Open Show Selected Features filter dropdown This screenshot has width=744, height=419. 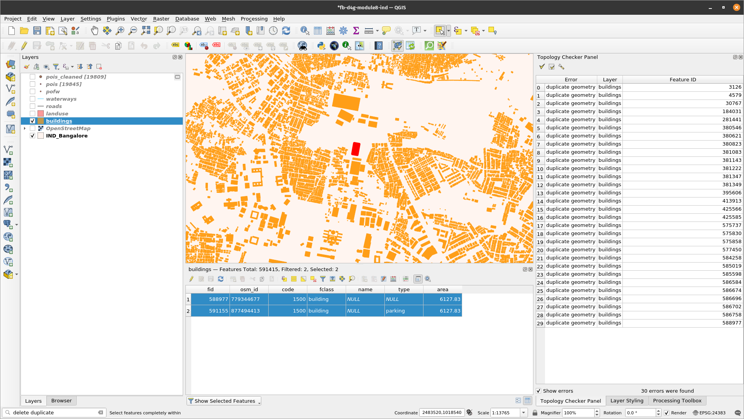tap(224, 401)
